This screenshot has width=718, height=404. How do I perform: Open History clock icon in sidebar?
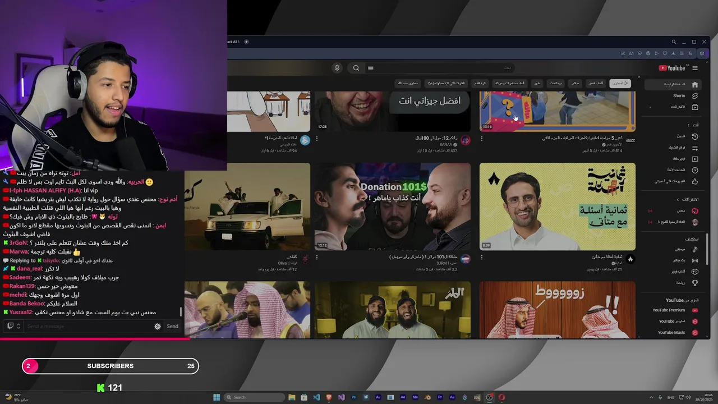pos(695,136)
